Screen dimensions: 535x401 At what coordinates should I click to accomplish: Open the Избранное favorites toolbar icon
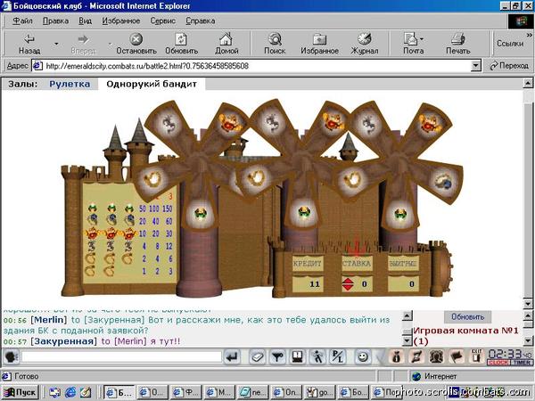[x=319, y=39]
